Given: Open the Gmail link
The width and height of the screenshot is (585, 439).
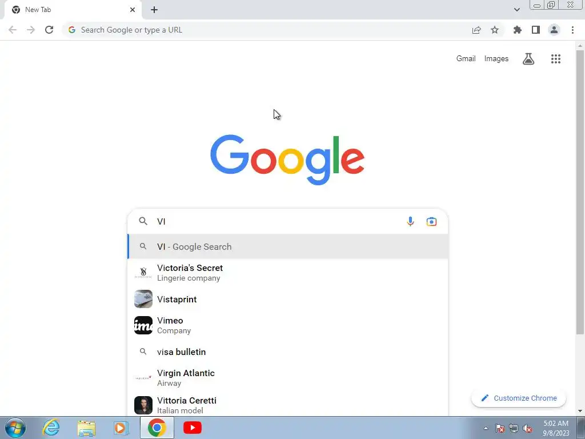Looking at the screenshot, I should click(466, 59).
